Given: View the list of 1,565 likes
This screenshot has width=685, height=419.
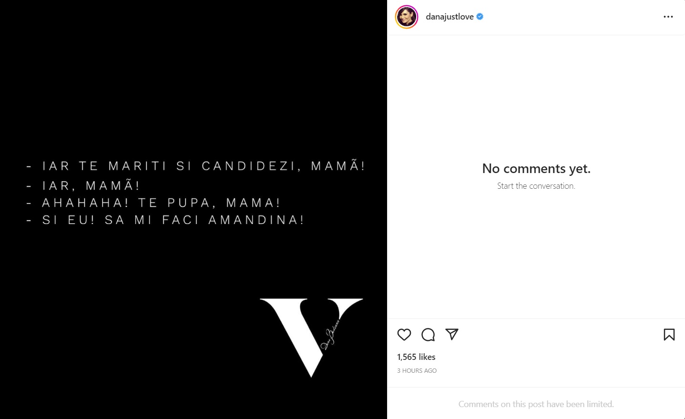Looking at the screenshot, I should point(416,357).
